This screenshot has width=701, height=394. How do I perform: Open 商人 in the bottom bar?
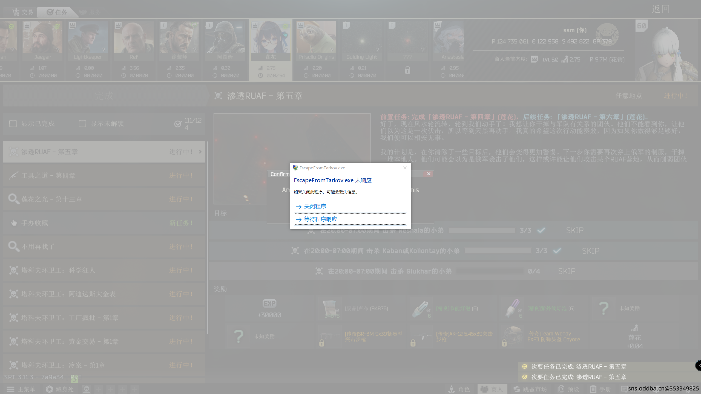pyautogui.click(x=492, y=389)
